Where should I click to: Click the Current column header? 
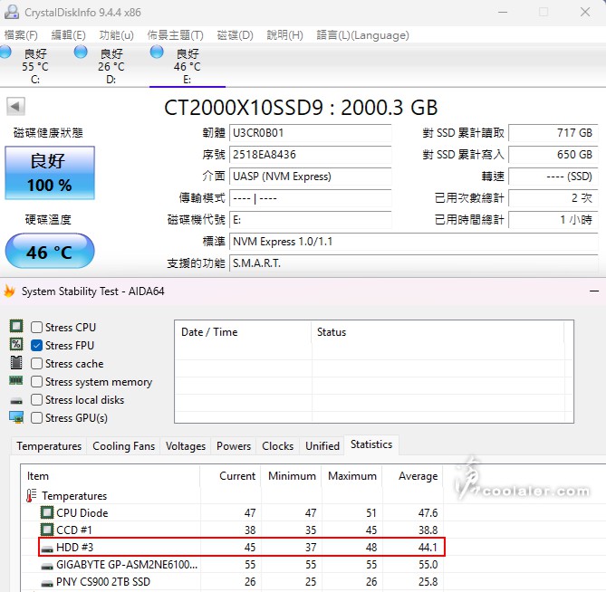click(x=231, y=476)
